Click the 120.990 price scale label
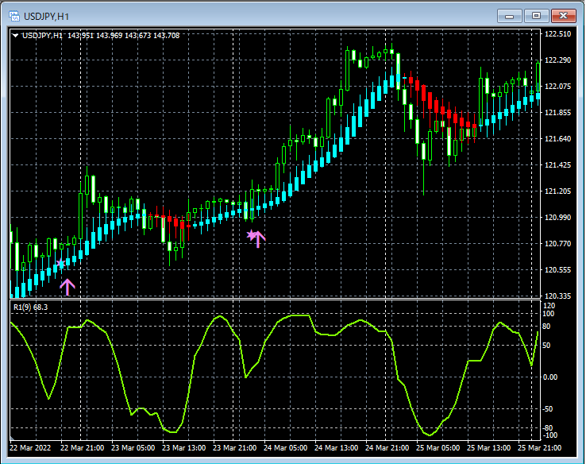The image size is (586, 464). click(x=557, y=217)
